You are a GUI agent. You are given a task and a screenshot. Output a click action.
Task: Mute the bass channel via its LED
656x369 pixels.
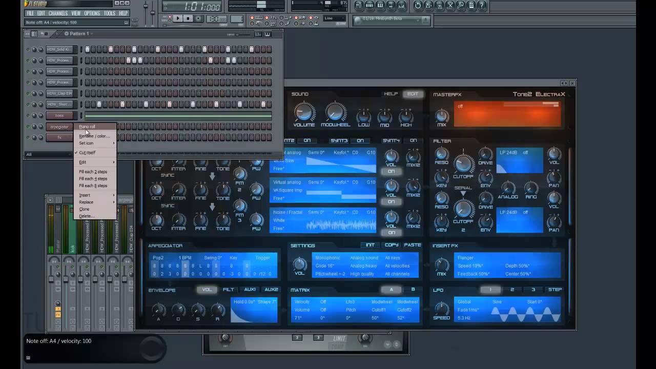pos(28,115)
